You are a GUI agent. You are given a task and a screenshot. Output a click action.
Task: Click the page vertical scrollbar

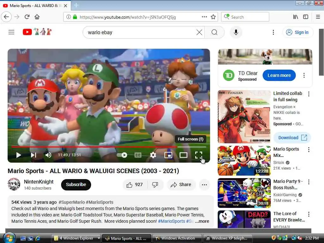click(x=321, y=52)
